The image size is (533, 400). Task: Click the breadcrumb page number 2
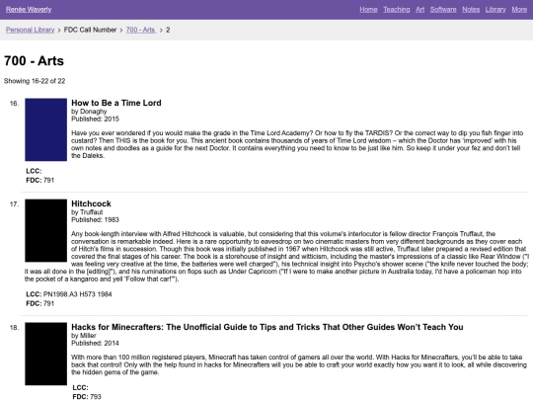pyautogui.click(x=168, y=30)
